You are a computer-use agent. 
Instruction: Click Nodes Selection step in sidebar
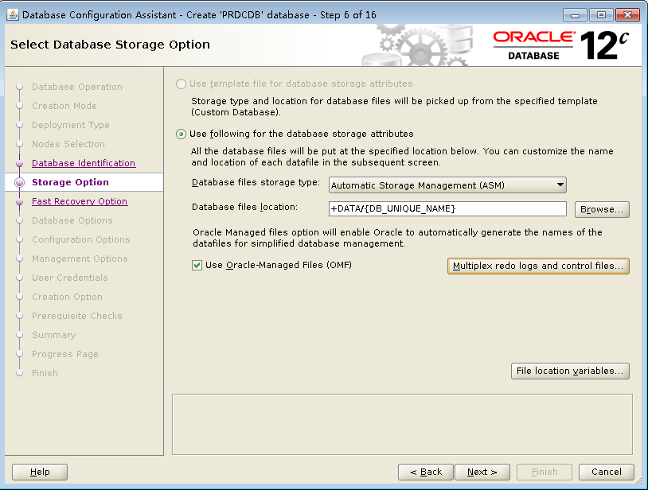coord(68,144)
